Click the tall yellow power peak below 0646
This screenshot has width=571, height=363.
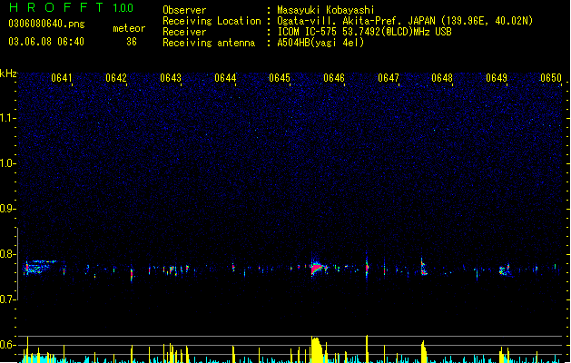[x=317, y=350]
